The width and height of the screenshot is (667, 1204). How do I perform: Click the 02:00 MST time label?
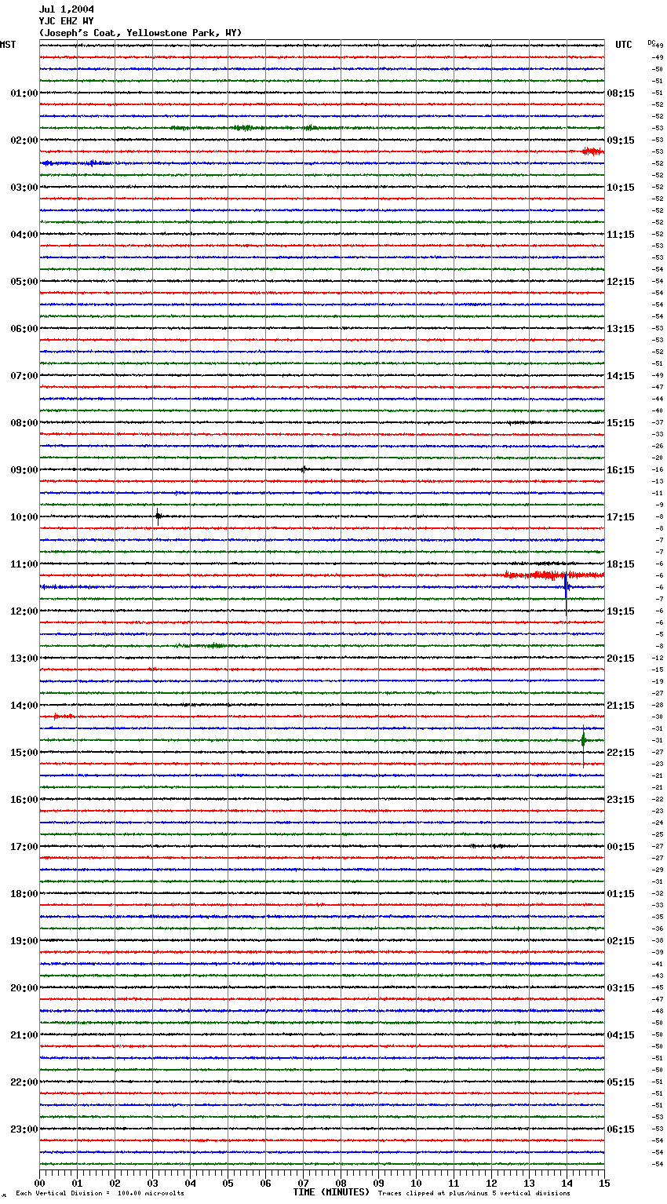[x=24, y=140]
